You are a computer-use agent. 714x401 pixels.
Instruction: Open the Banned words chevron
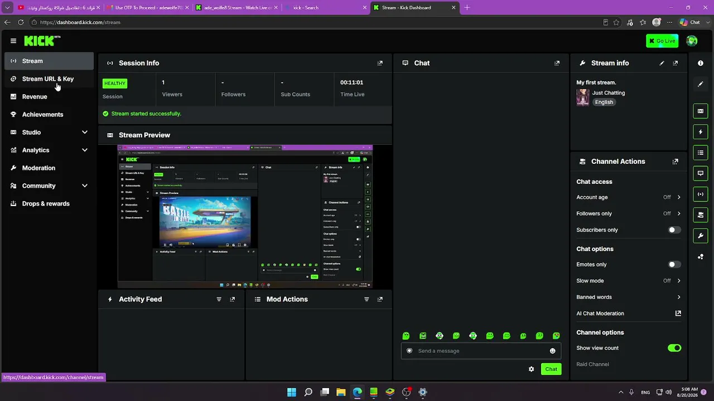[x=679, y=297]
